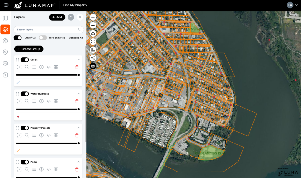Click the Find My Property title
This screenshot has height=178, width=301.
(x=75, y=5)
